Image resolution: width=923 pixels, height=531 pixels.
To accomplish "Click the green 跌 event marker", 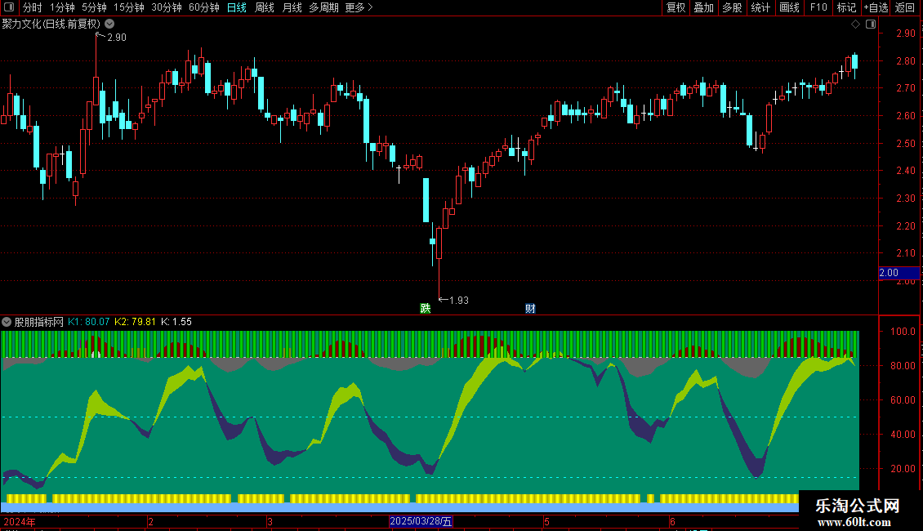I will click(425, 309).
